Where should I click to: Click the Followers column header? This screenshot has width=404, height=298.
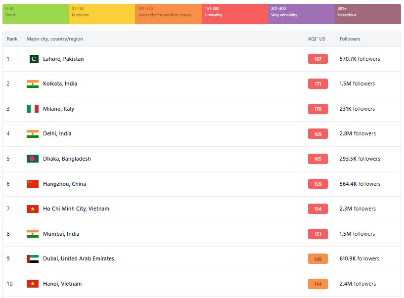click(350, 39)
